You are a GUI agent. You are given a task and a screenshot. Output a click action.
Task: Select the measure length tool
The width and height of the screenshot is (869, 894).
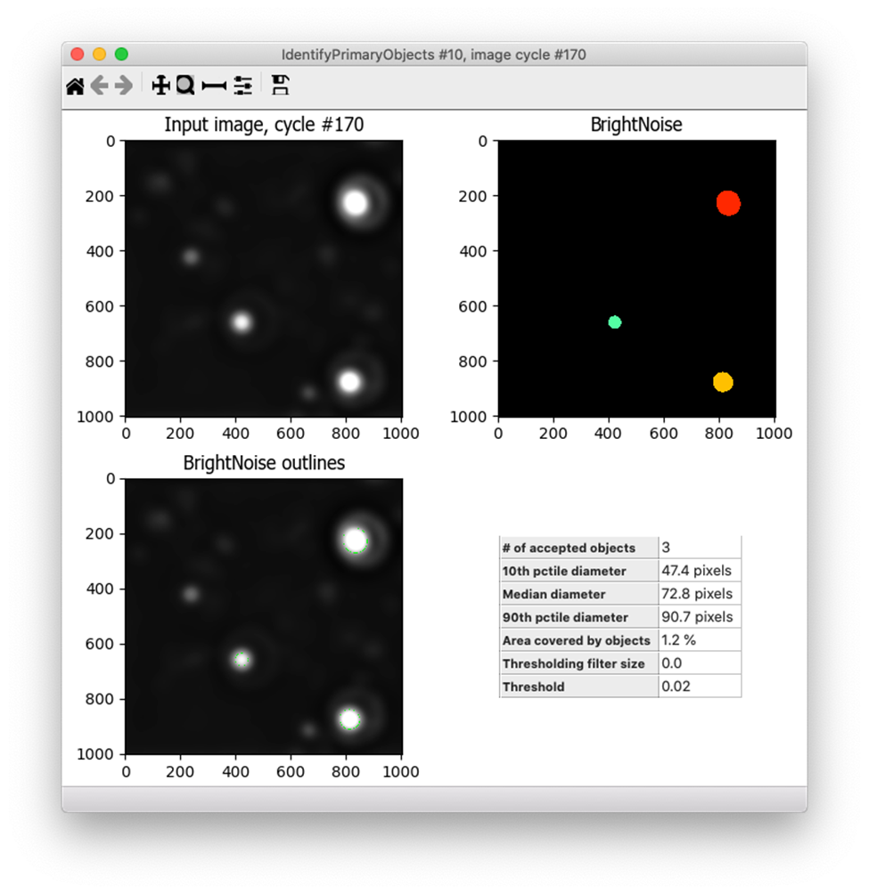click(214, 86)
